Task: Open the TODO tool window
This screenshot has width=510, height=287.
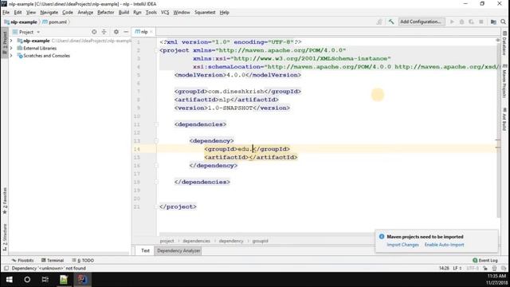Action: (83, 261)
